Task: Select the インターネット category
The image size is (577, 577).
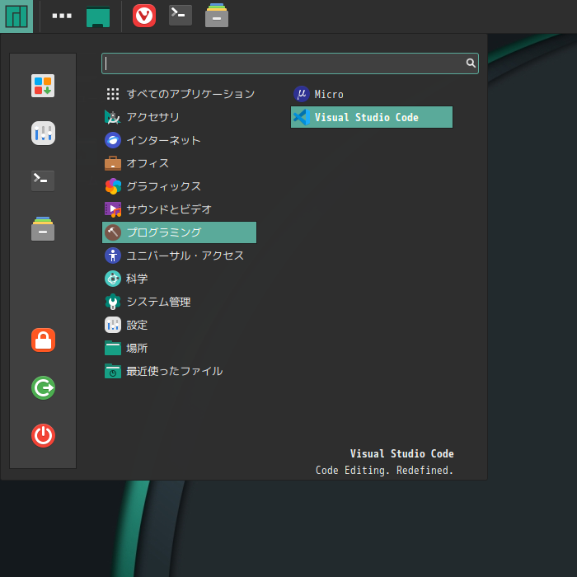Action: 179,140
